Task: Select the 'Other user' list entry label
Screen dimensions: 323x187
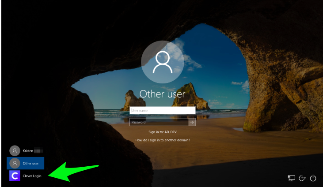Action: click(31, 163)
